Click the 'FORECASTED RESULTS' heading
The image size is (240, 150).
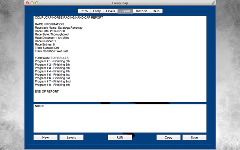[52, 58]
